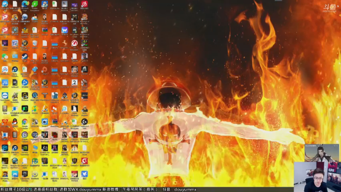Screen dimensions: 341x192
Task: Select the red flag application icon
Action: [54, 109]
